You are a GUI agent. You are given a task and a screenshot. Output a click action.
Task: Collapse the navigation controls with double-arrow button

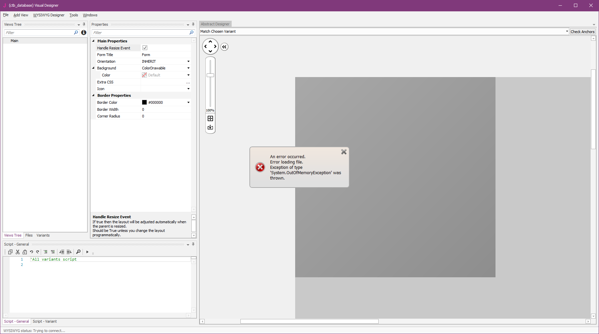(224, 47)
